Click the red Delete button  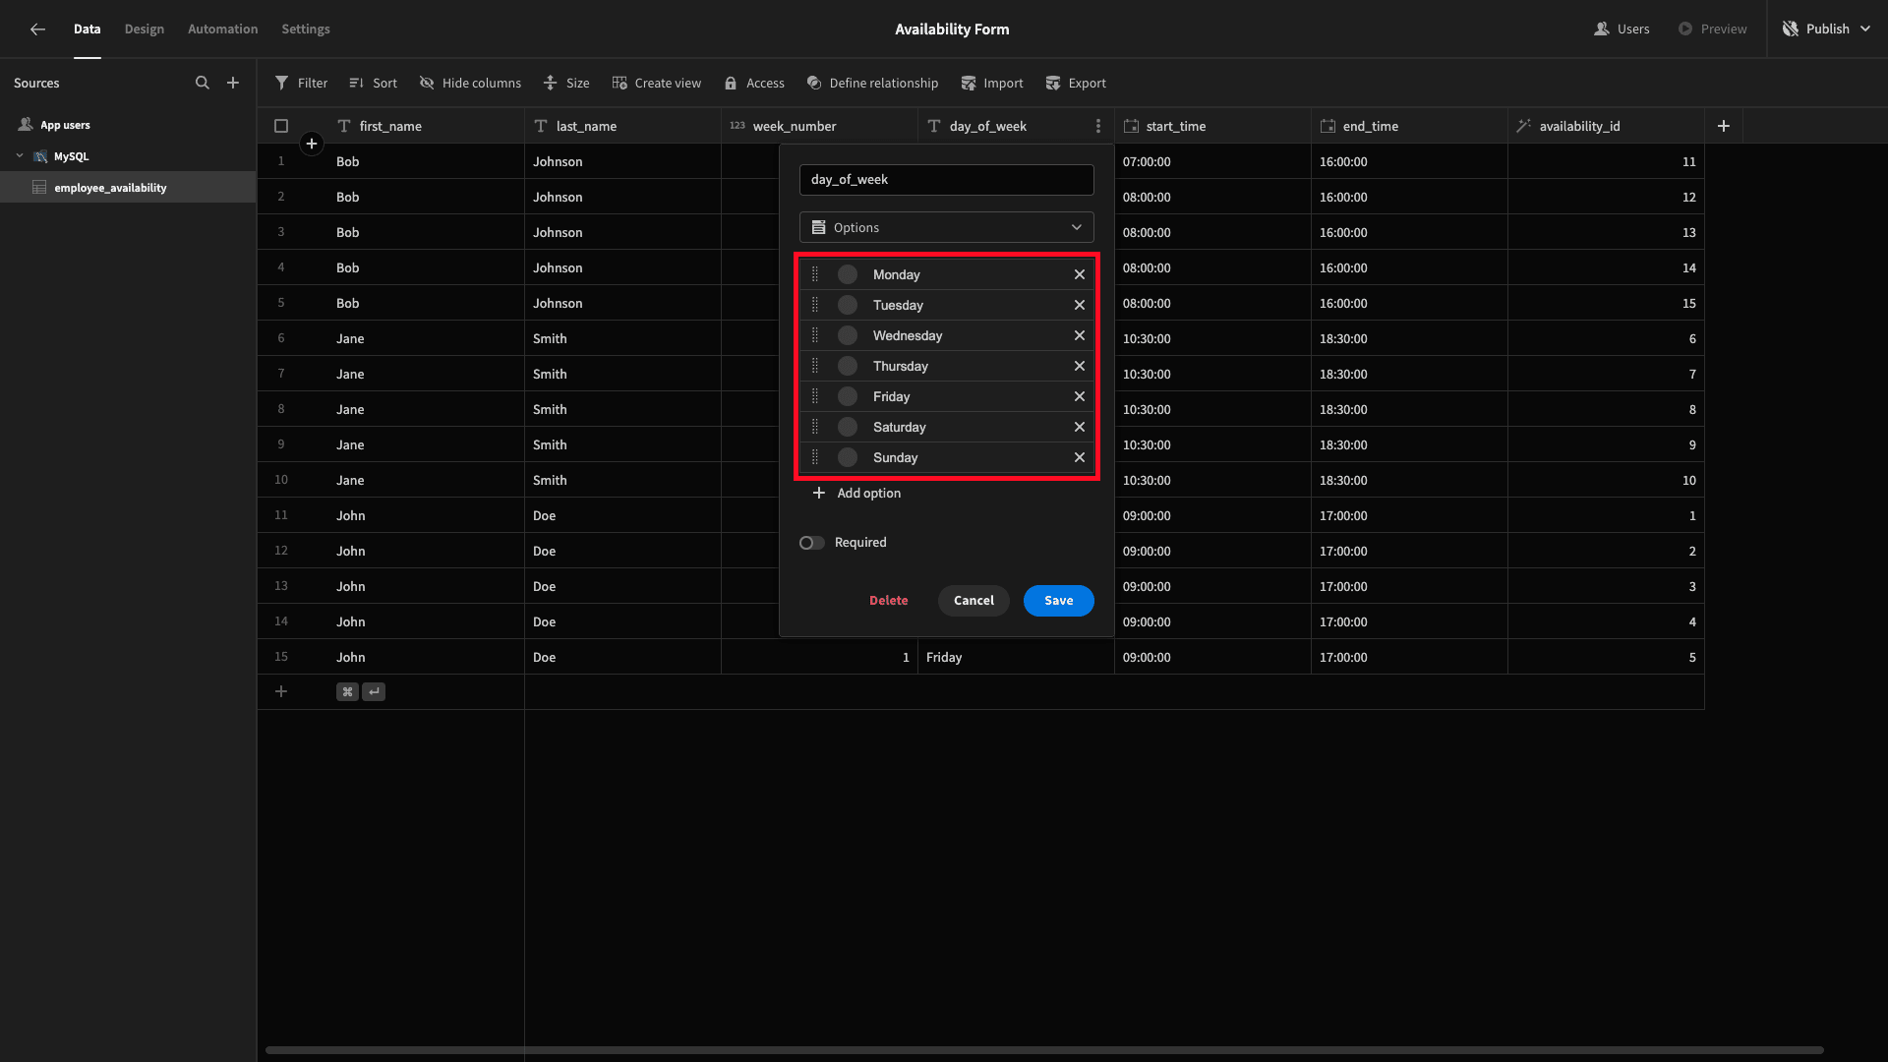point(889,601)
